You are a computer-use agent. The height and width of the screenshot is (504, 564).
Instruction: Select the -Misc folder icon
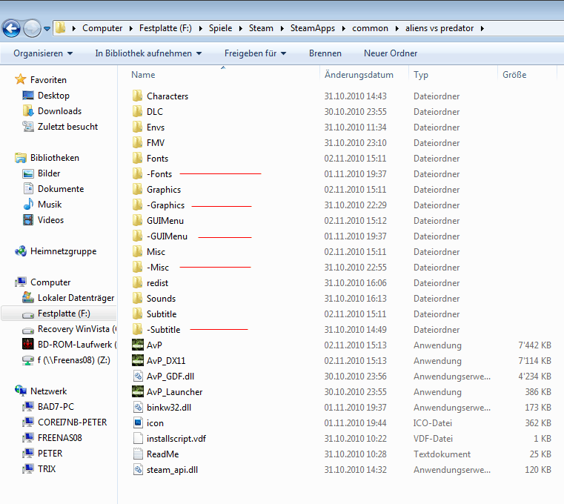point(137,268)
